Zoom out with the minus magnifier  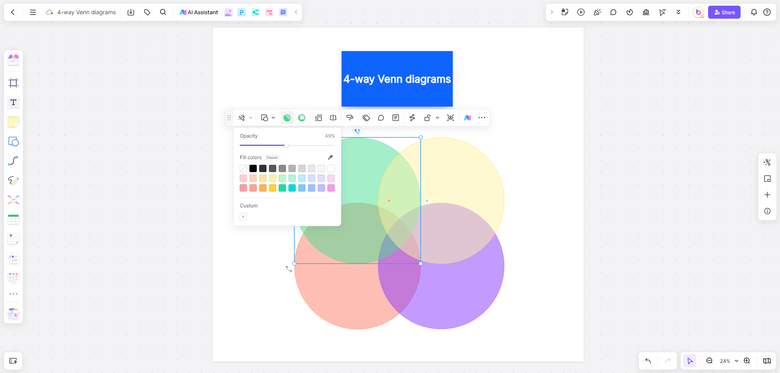pyautogui.click(x=709, y=361)
